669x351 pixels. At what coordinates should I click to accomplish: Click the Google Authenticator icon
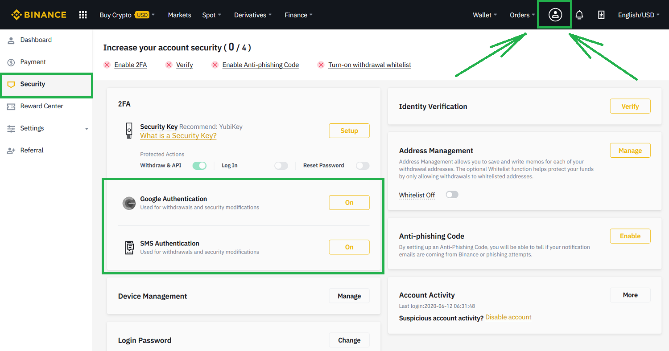[129, 203]
